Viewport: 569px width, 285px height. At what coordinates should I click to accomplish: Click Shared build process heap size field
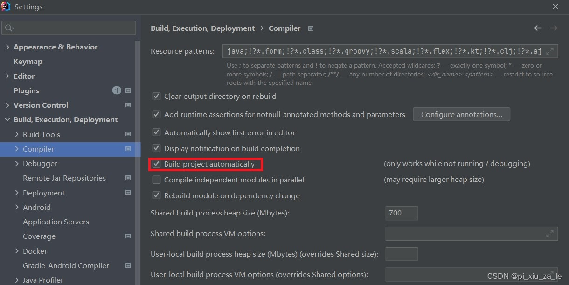[x=402, y=213]
